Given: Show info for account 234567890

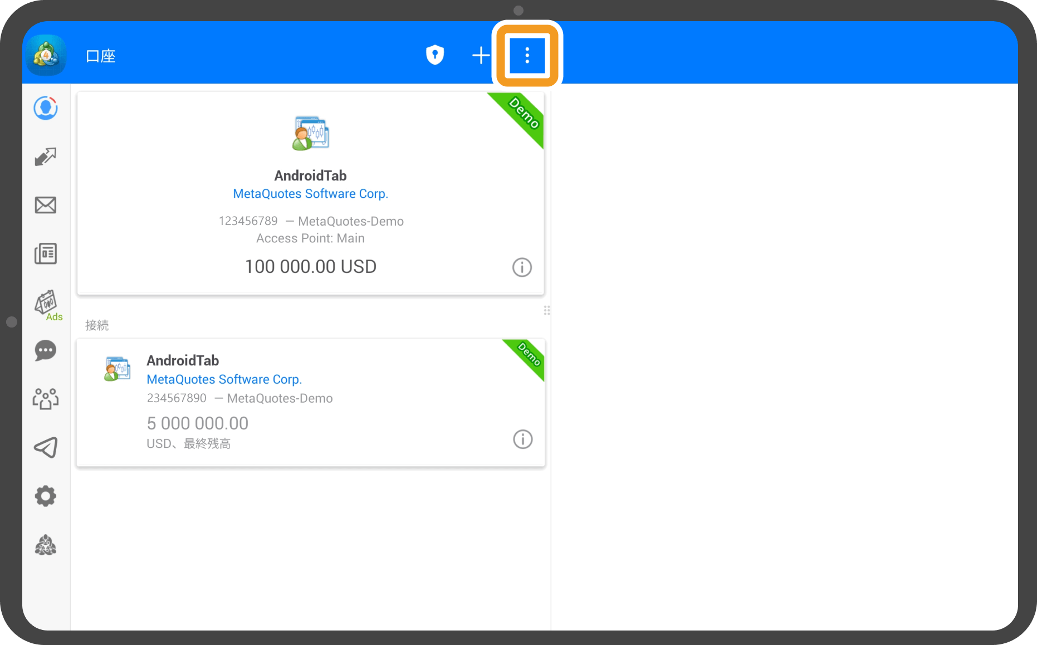Looking at the screenshot, I should (x=522, y=439).
